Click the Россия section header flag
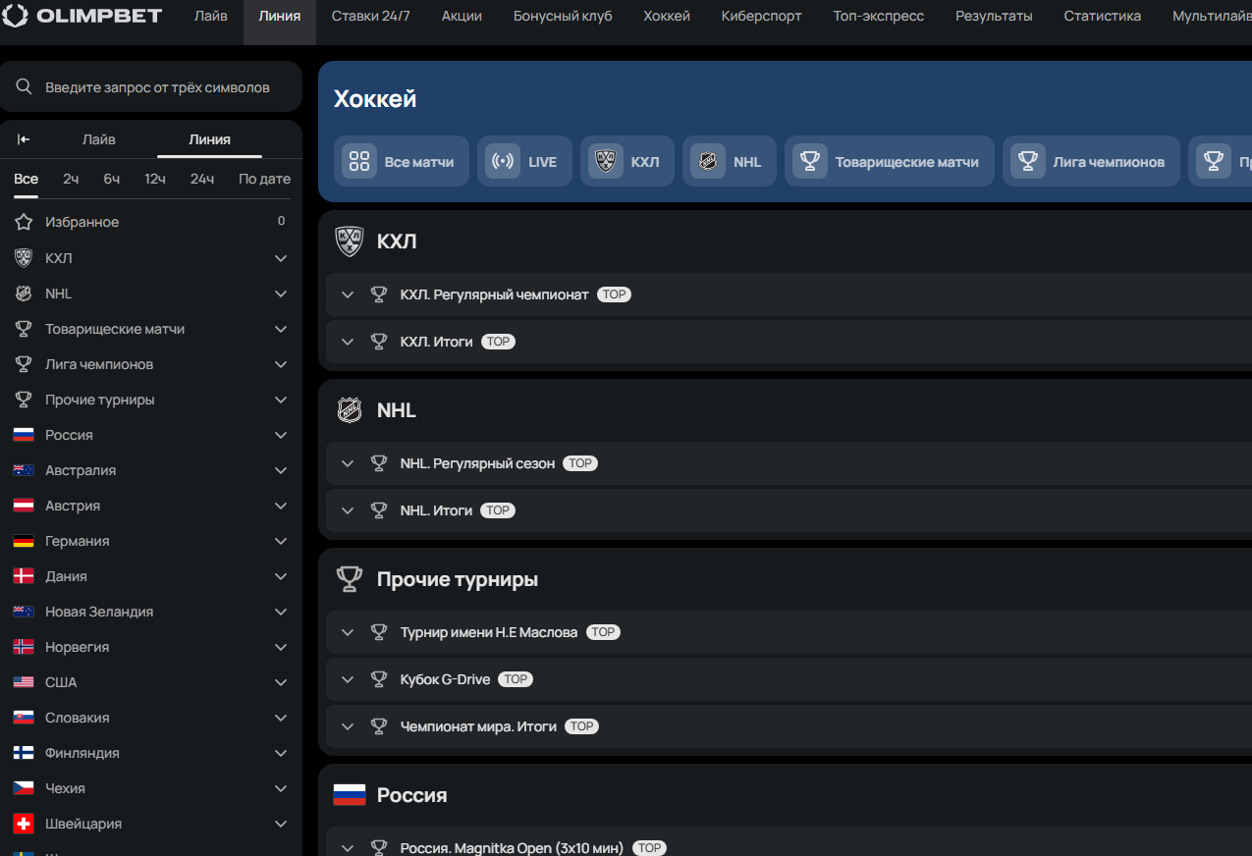Screen dimensions: 1252x856 coord(350,795)
